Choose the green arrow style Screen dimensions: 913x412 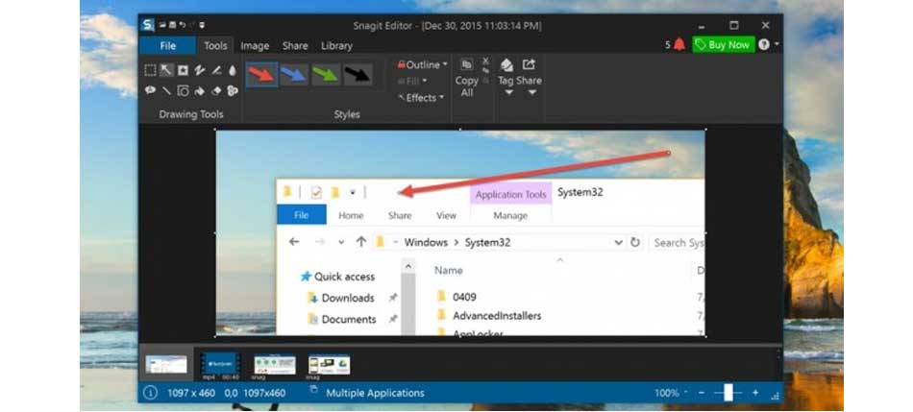point(326,75)
